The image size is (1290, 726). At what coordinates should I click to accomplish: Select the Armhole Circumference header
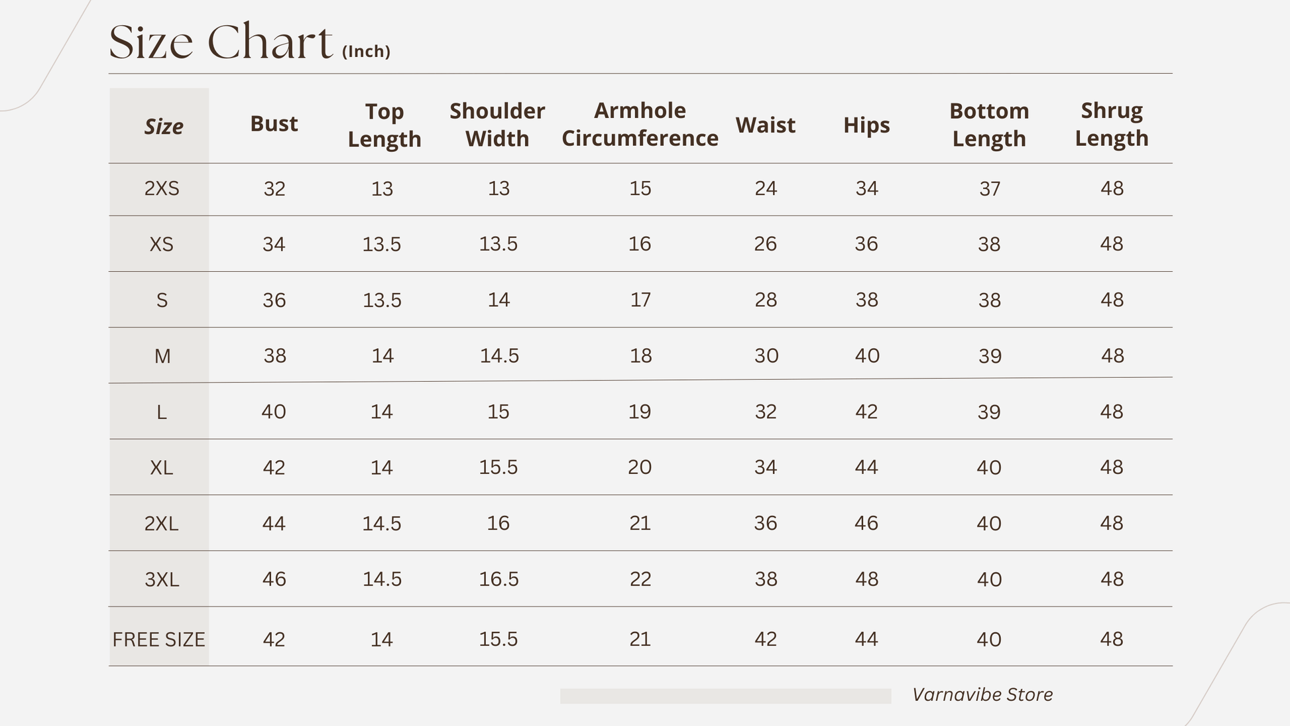(x=640, y=124)
